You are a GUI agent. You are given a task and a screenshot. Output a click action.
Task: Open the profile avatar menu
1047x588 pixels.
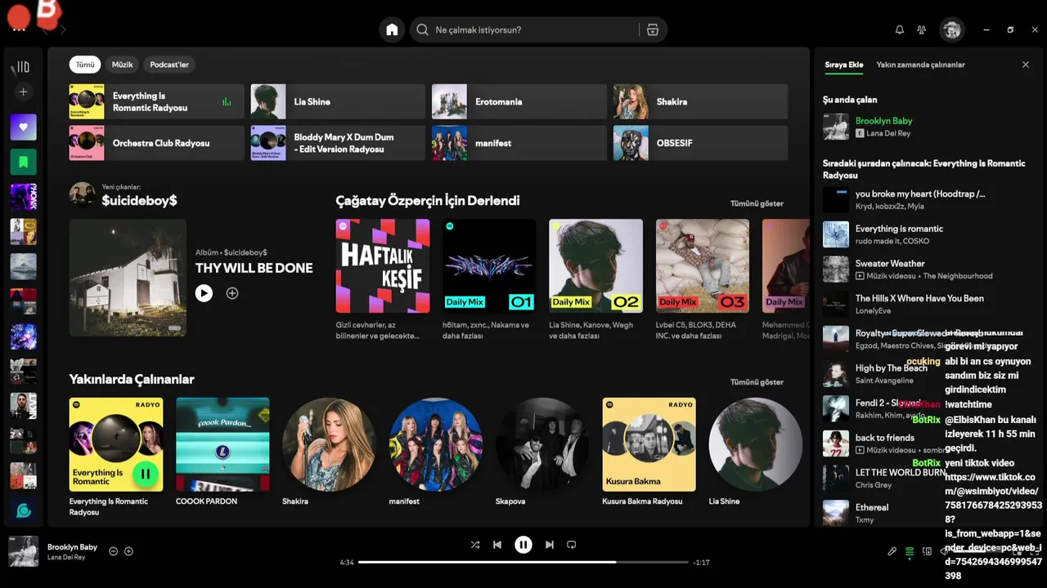(951, 29)
